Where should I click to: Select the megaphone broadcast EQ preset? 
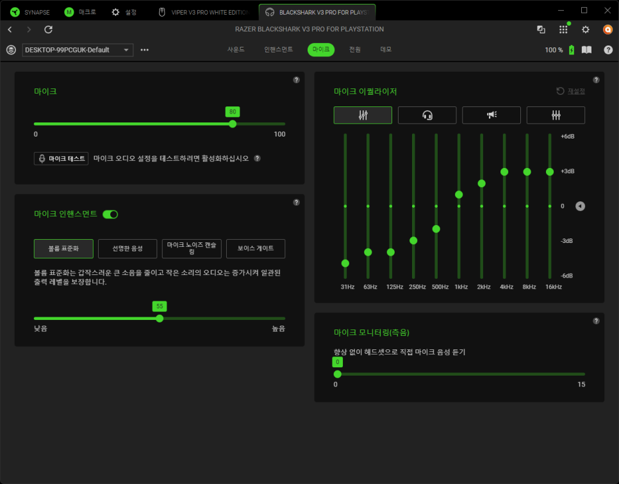(491, 115)
